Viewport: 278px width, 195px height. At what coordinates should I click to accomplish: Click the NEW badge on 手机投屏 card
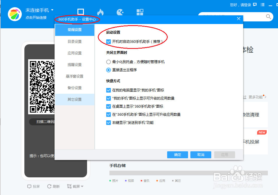tap(262, 133)
